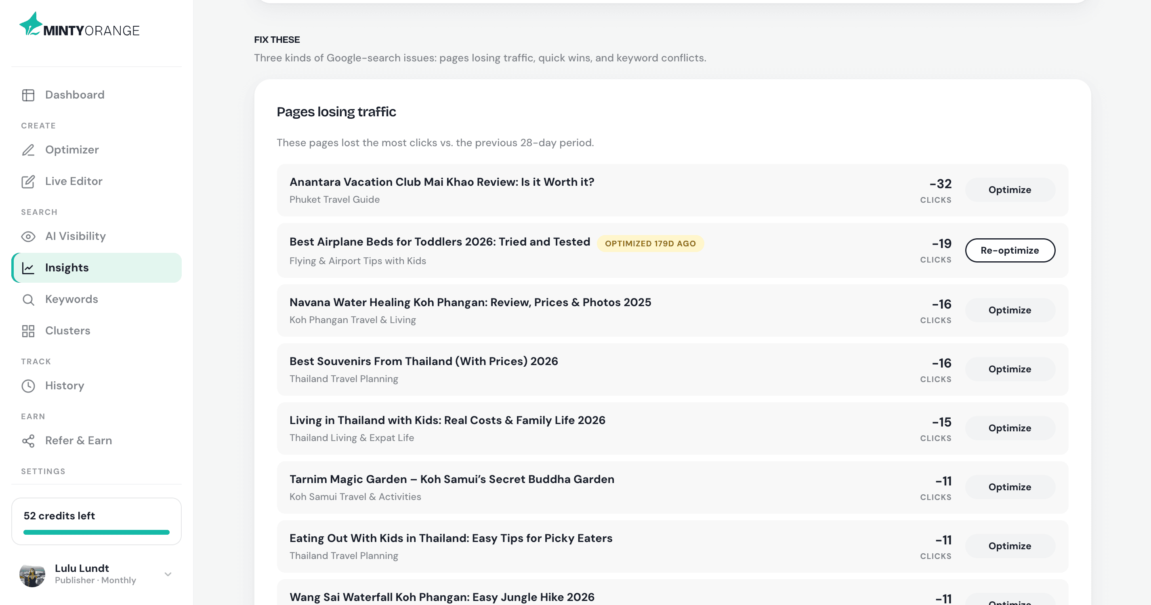Open the Keywords page
This screenshot has width=1151, height=605.
tap(97, 299)
